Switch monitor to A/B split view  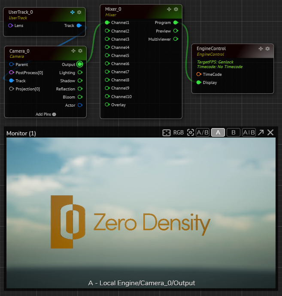click(x=203, y=133)
